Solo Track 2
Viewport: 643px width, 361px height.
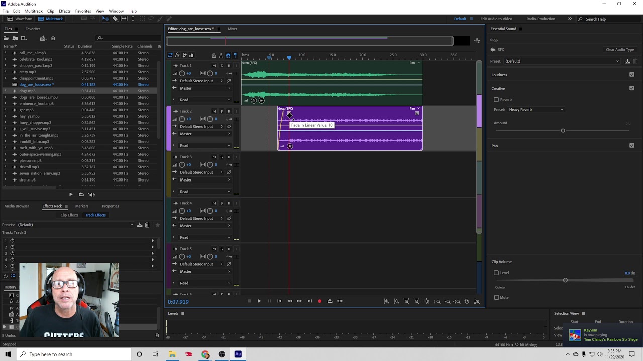click(x=221, y=111)
